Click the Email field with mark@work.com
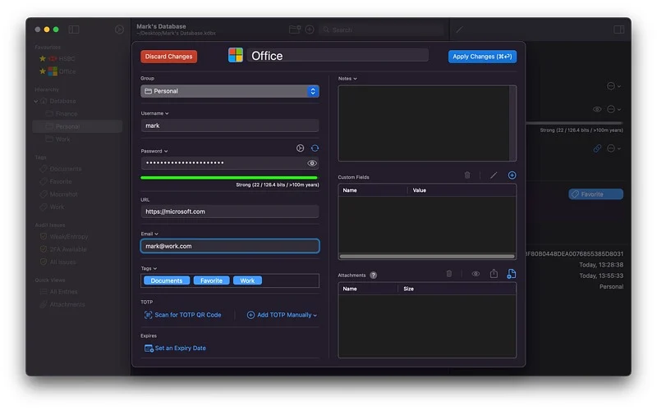Viewport: 657px width, 410px height. point(230,246)
